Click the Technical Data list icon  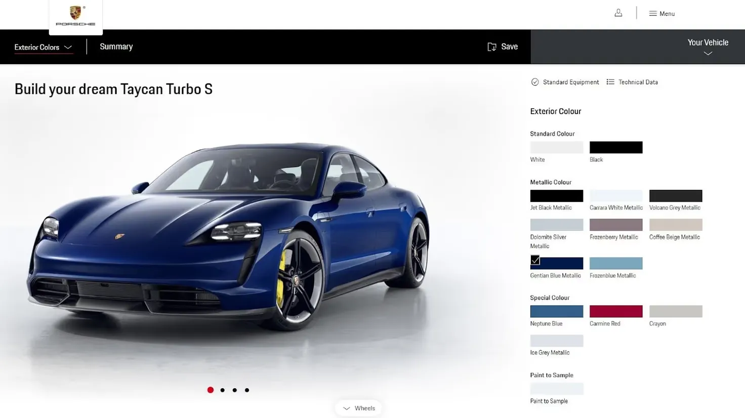pyautogui.click(x=610, y=82)
